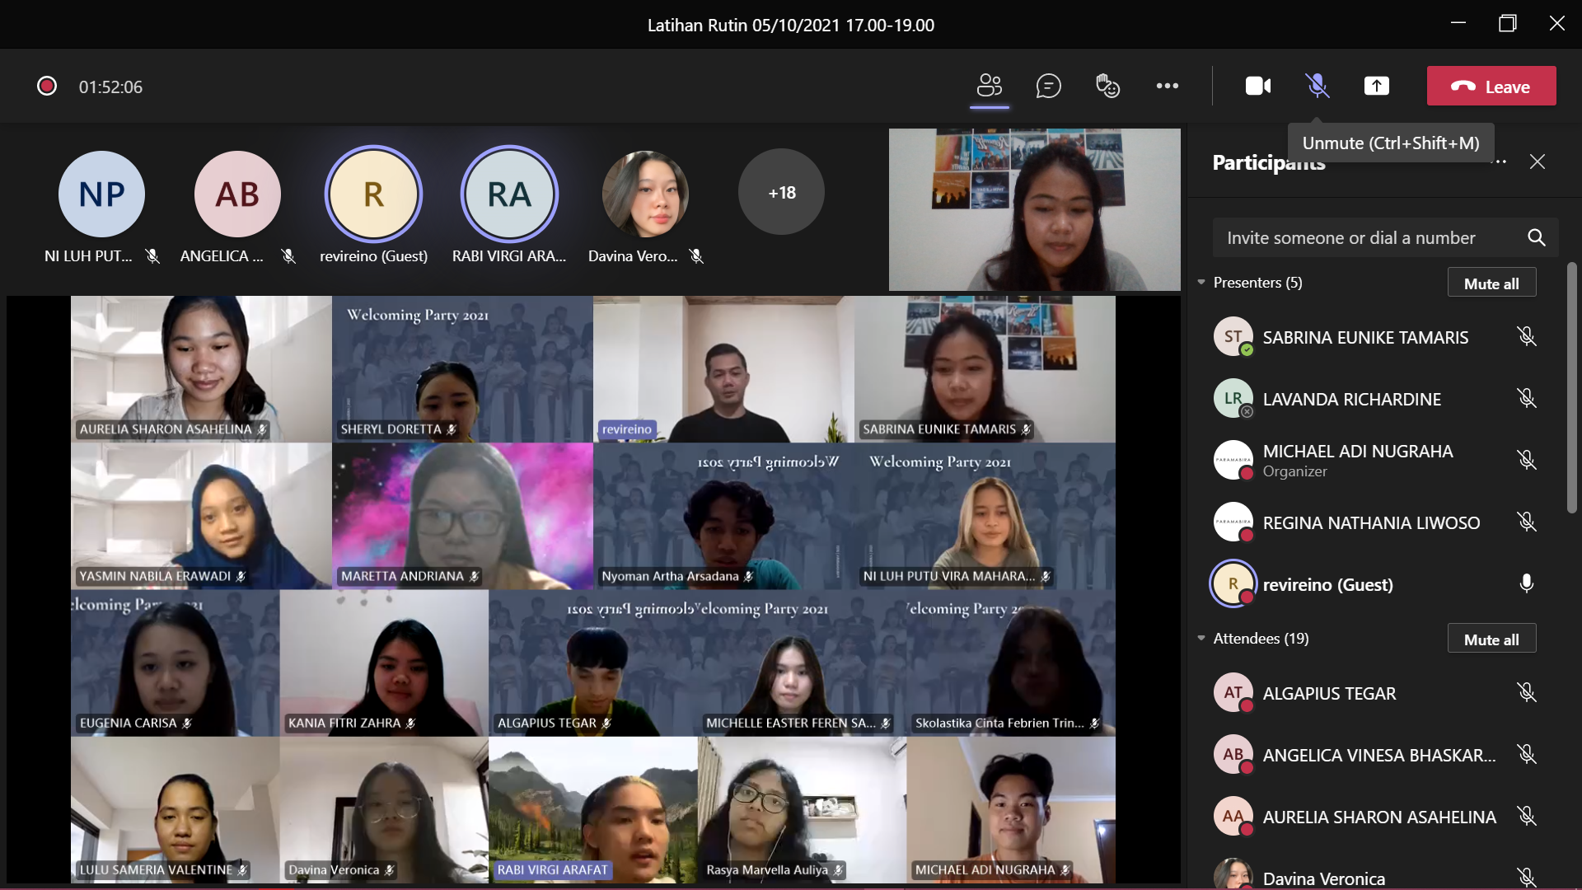Unmute the microphone
1582x890 pixels.
click(x=1317, y=86)
